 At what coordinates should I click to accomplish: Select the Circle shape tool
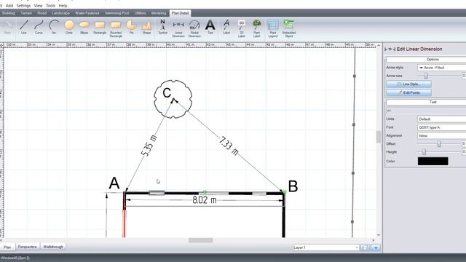click(x=69, y=28)
